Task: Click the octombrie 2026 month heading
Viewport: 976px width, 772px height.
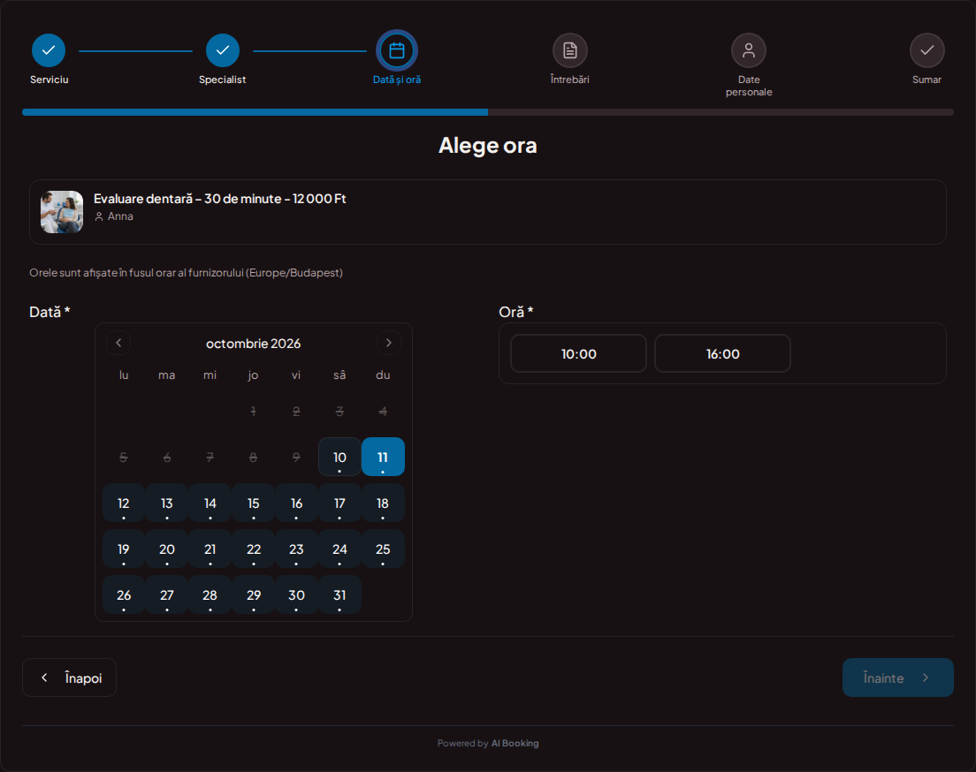Action: (254, 344)
